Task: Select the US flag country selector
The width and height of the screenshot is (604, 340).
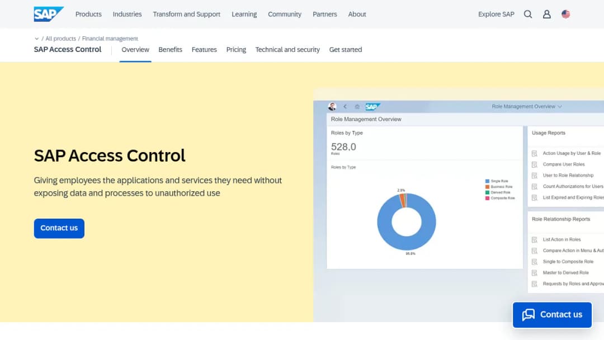Action: 565,14
